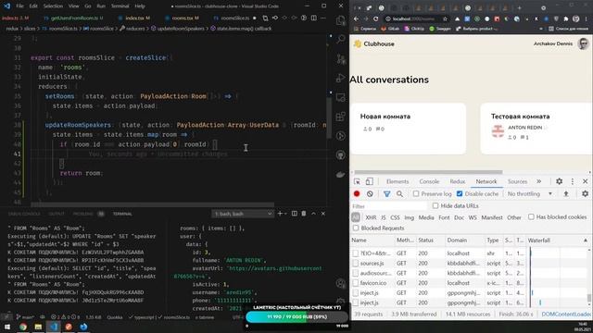Open Extensions icon in VS Code activity bar
This screenshot has width=593, height=333.
pos(341,117)
